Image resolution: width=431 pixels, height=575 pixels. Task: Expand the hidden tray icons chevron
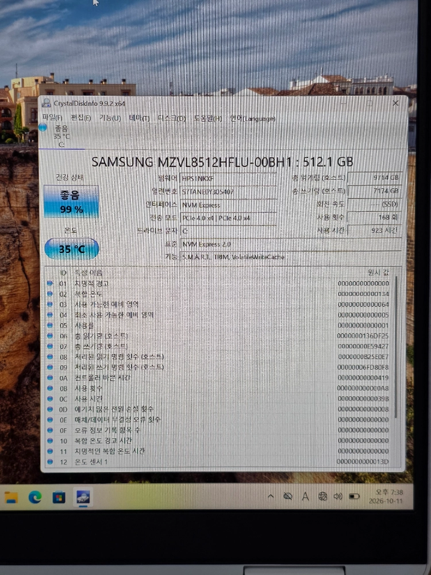[271, 497]
